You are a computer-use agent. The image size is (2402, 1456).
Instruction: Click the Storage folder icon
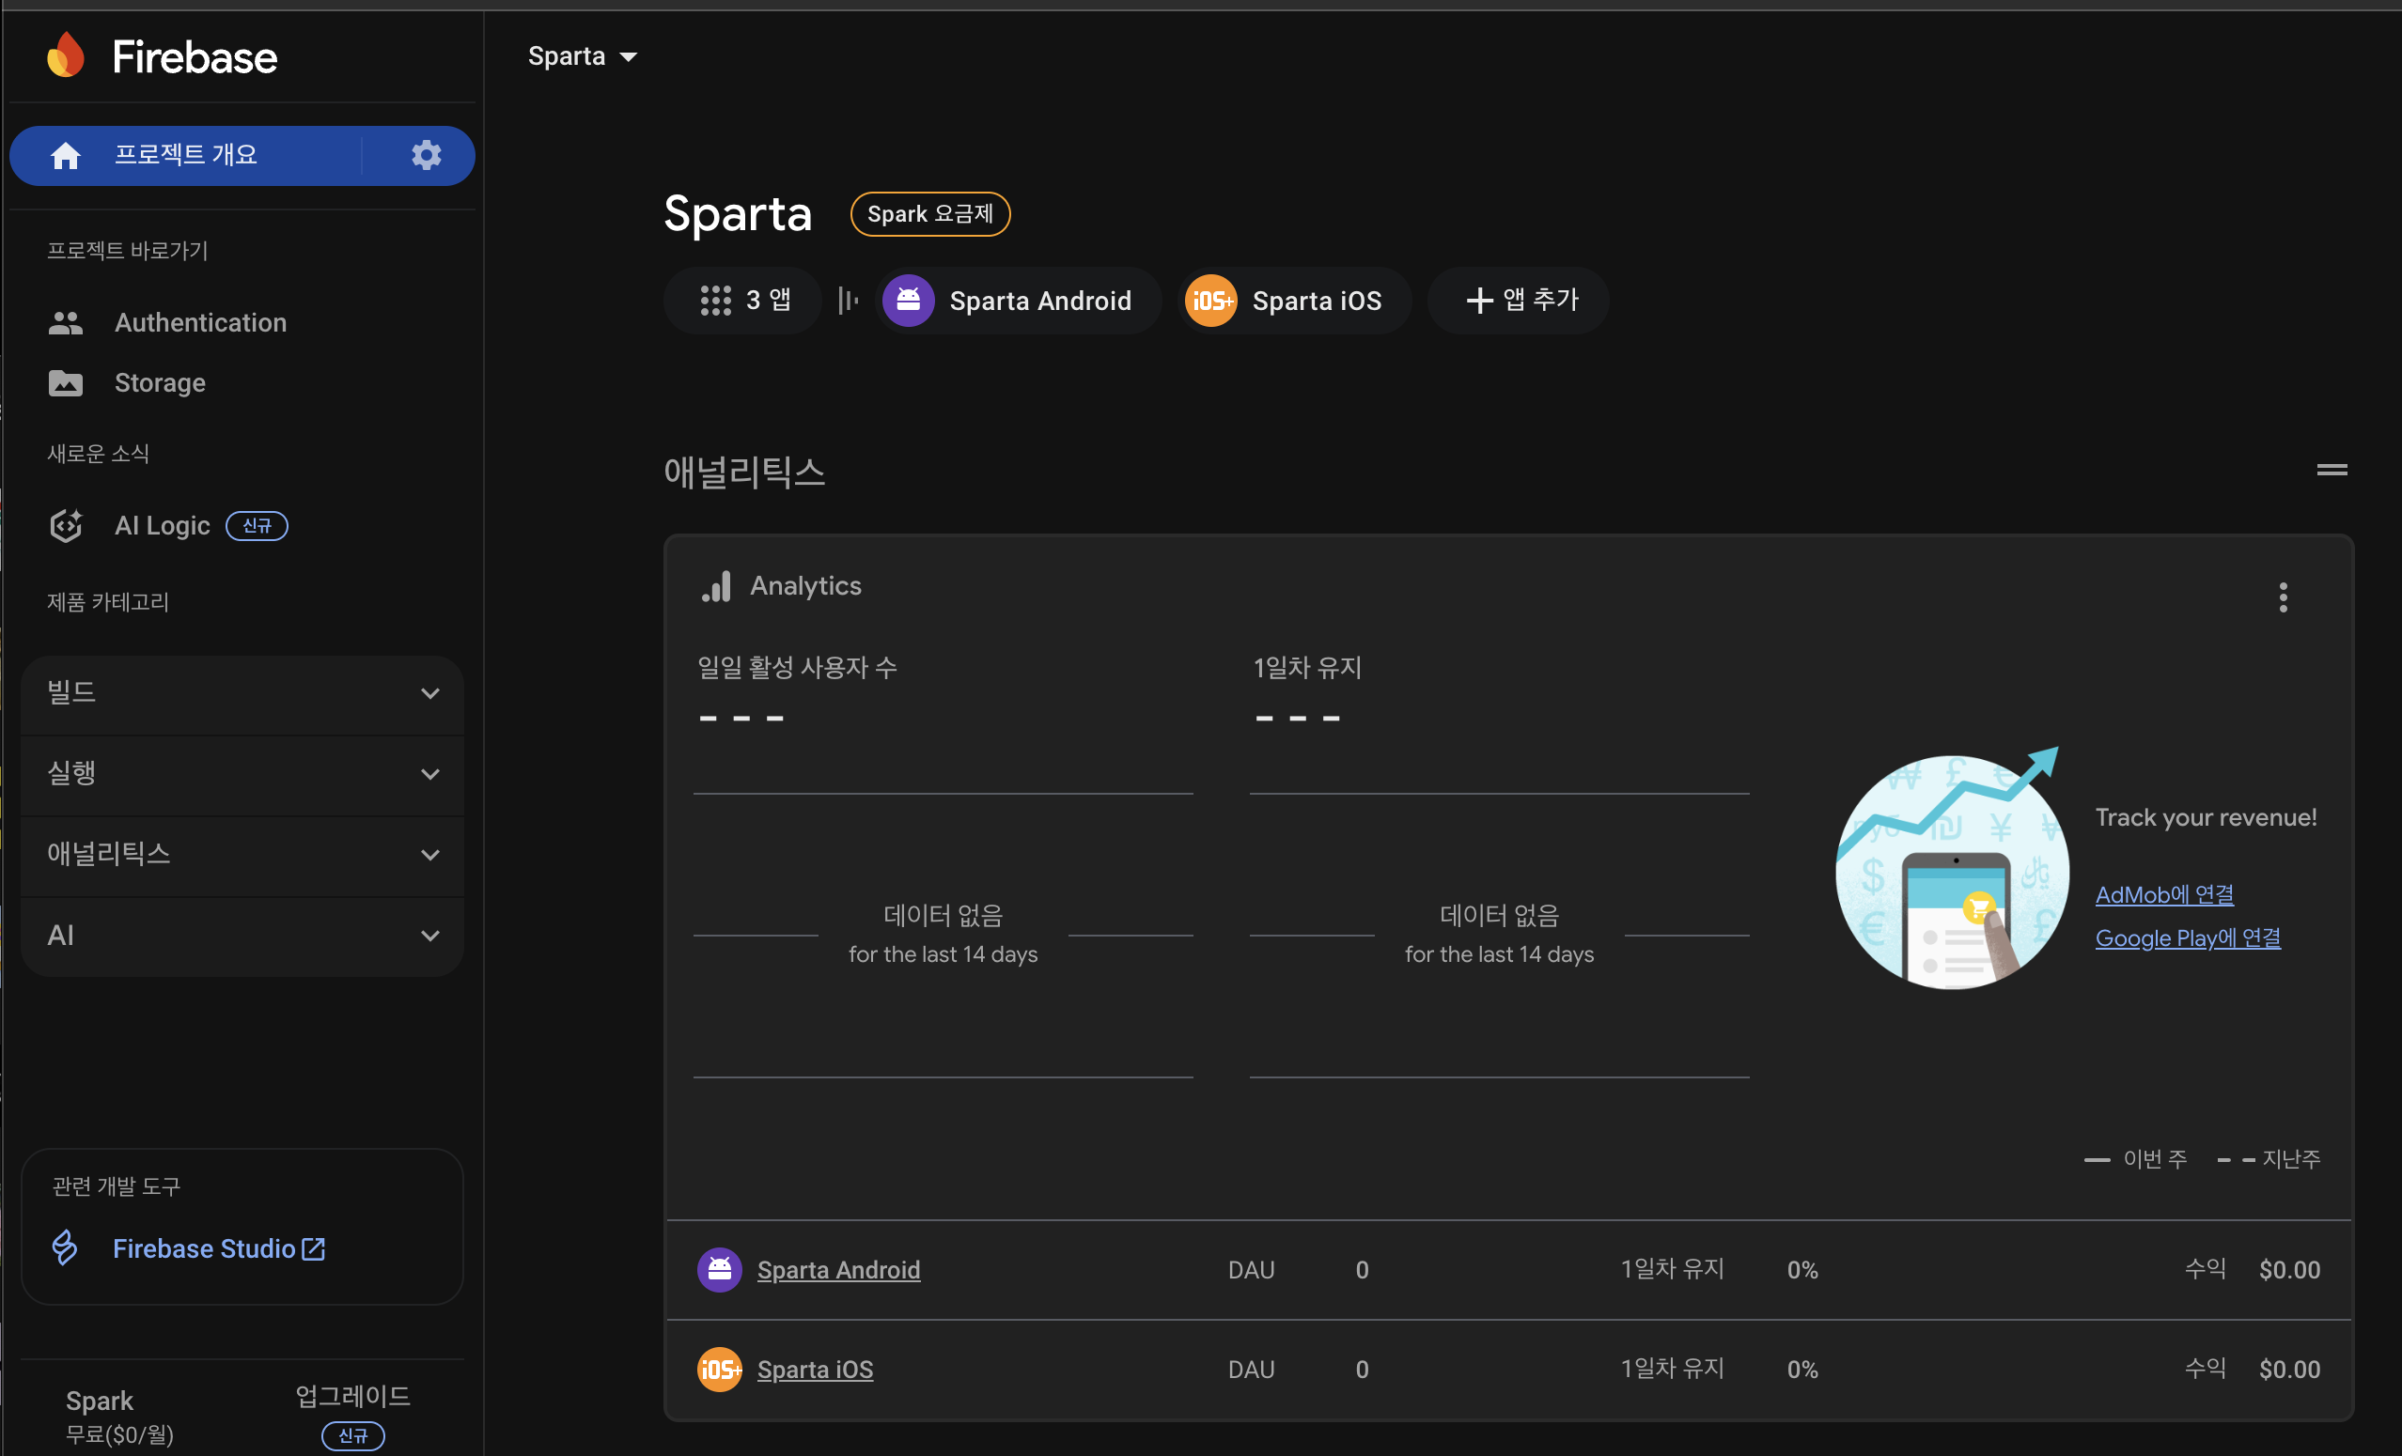click(x=66, y=383)
